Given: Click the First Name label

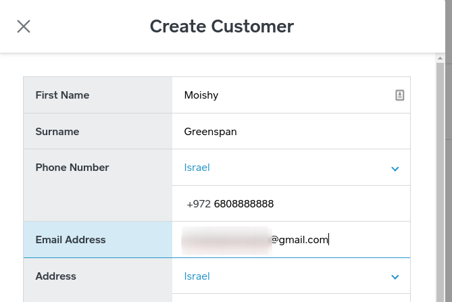Looking at the screenshot, I should 62,95.
